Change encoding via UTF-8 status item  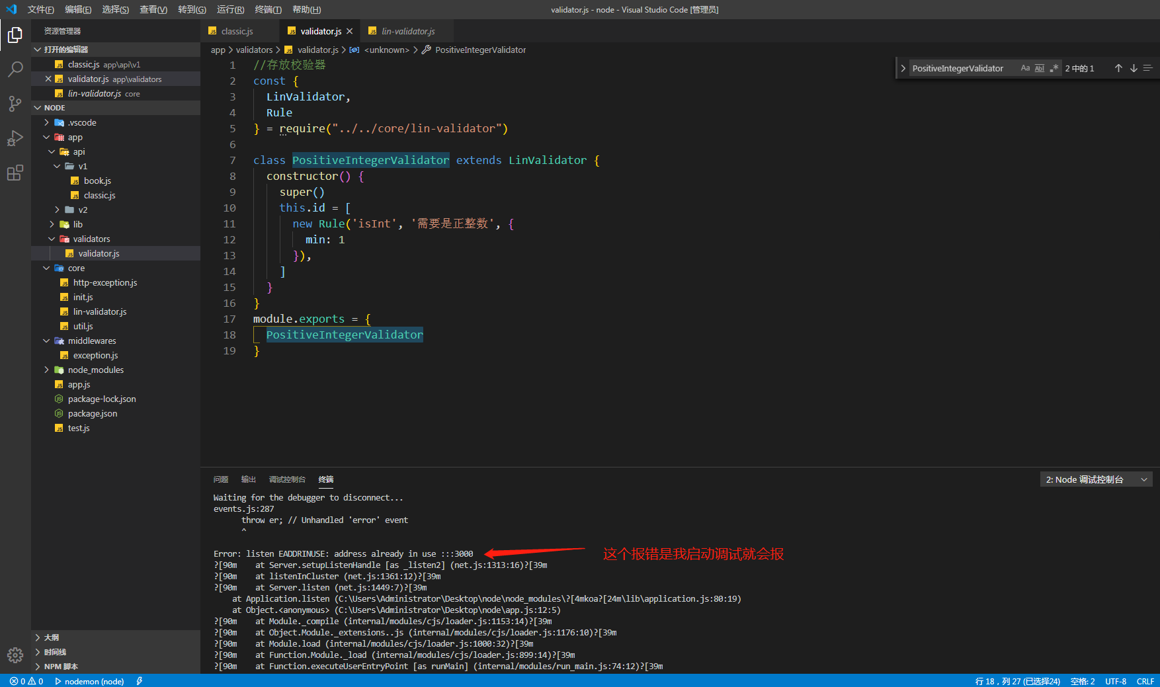[x=1116, y=681]
